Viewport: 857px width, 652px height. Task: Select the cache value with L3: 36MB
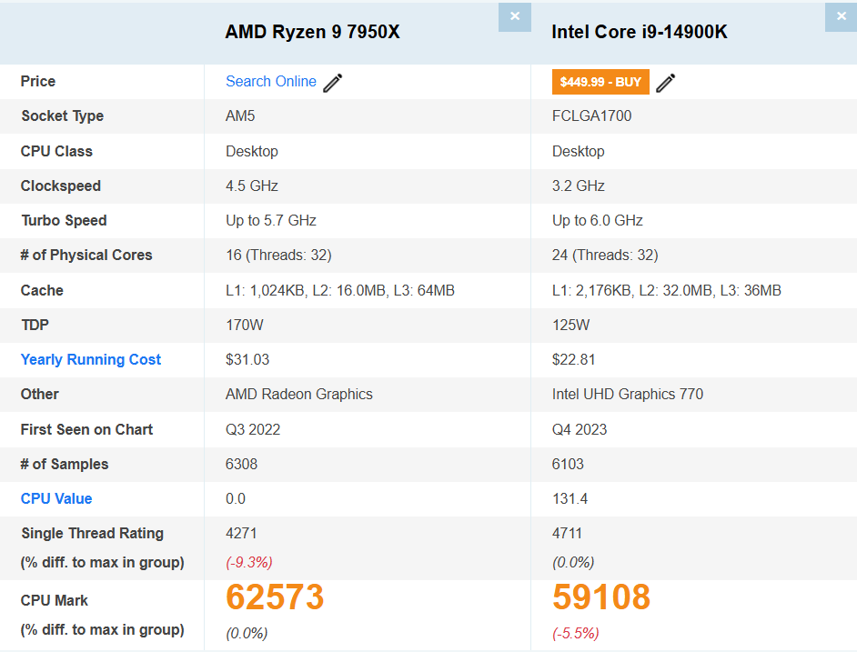pyautogui.click(x=667, y=290)
